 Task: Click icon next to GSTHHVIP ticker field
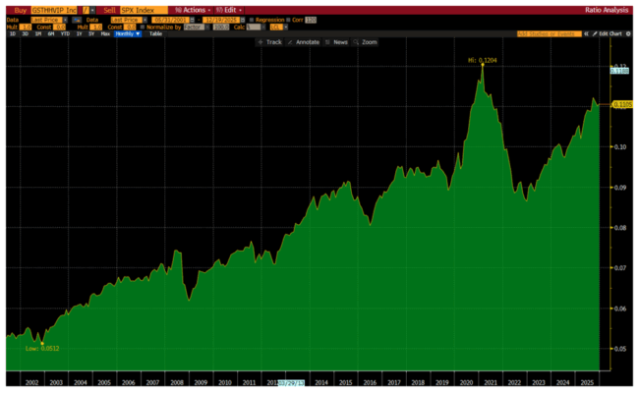click(x=87, y=9)
